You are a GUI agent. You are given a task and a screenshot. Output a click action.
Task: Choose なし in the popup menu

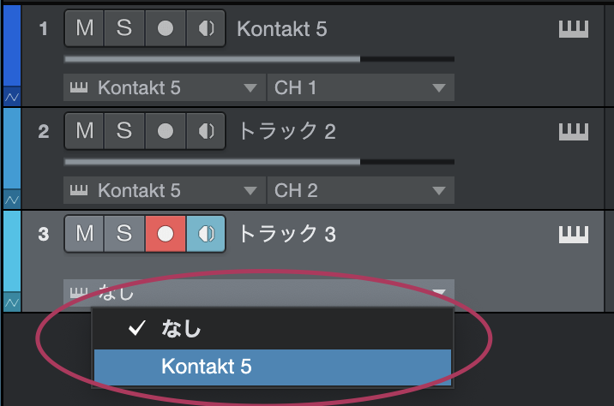[x=272, y=328]
